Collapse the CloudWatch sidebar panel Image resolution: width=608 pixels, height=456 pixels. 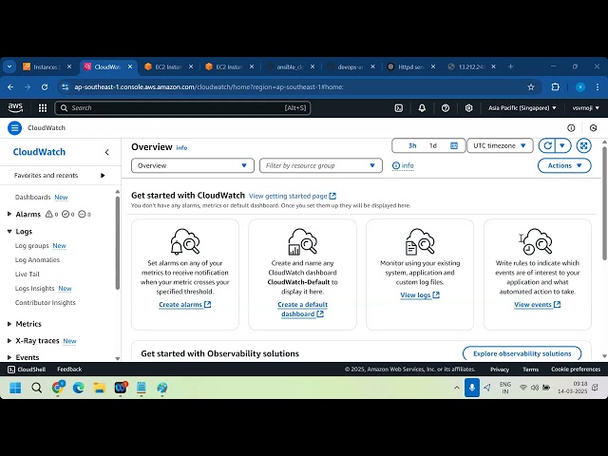(106, 152)
